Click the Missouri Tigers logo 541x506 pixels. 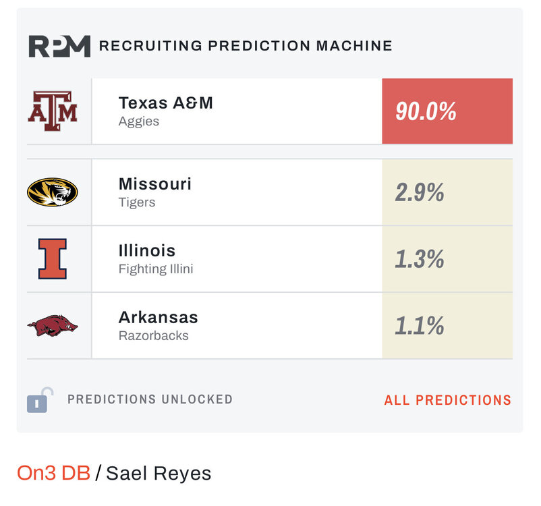click(x=53, y=192)
